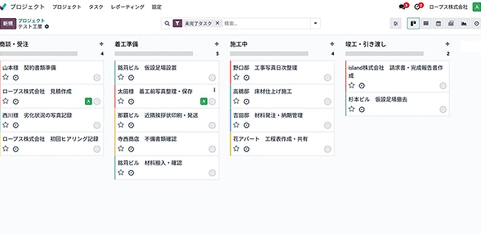Open the pivot table view icon

click(451, 24)
